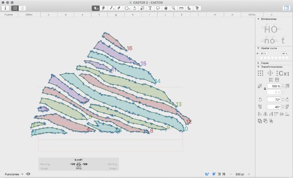Select the Text tool in toolbar
The image size is (293, 178).
(150, 8)
